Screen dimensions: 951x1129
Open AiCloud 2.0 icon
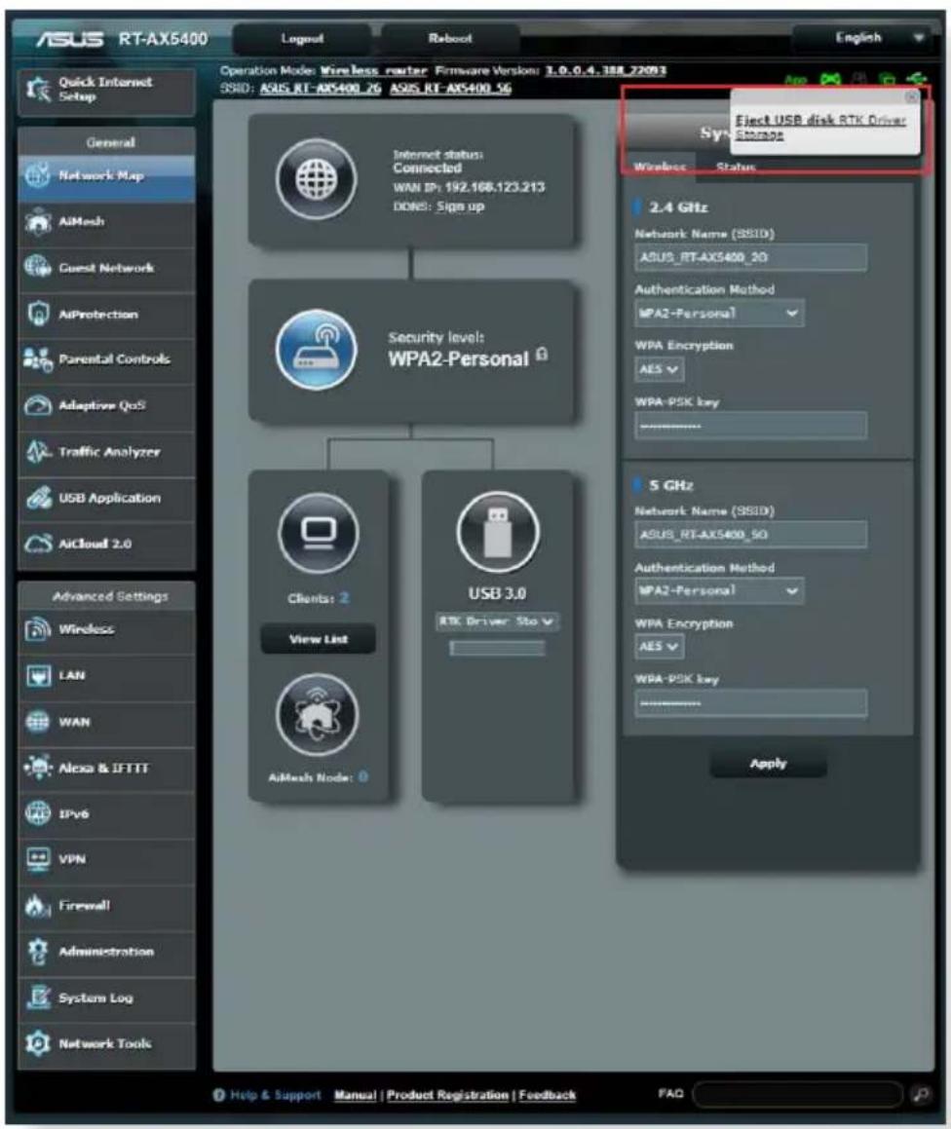pyautogui.click(x=37, y=544)
